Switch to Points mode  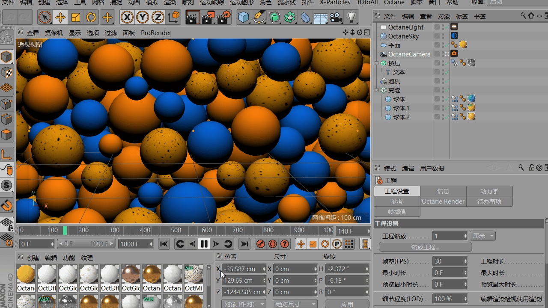click(x=7, y=104)
